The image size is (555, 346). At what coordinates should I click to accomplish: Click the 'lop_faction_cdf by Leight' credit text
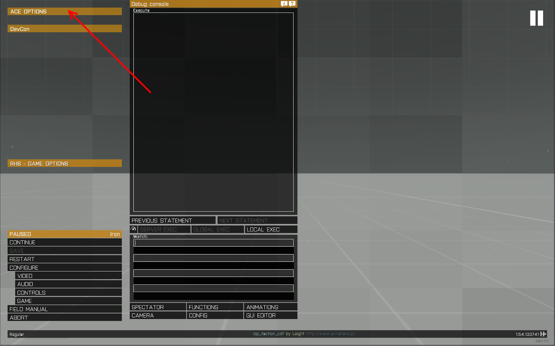279,334
